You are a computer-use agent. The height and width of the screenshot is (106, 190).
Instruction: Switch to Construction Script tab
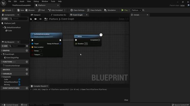click(x=58, y=15)
